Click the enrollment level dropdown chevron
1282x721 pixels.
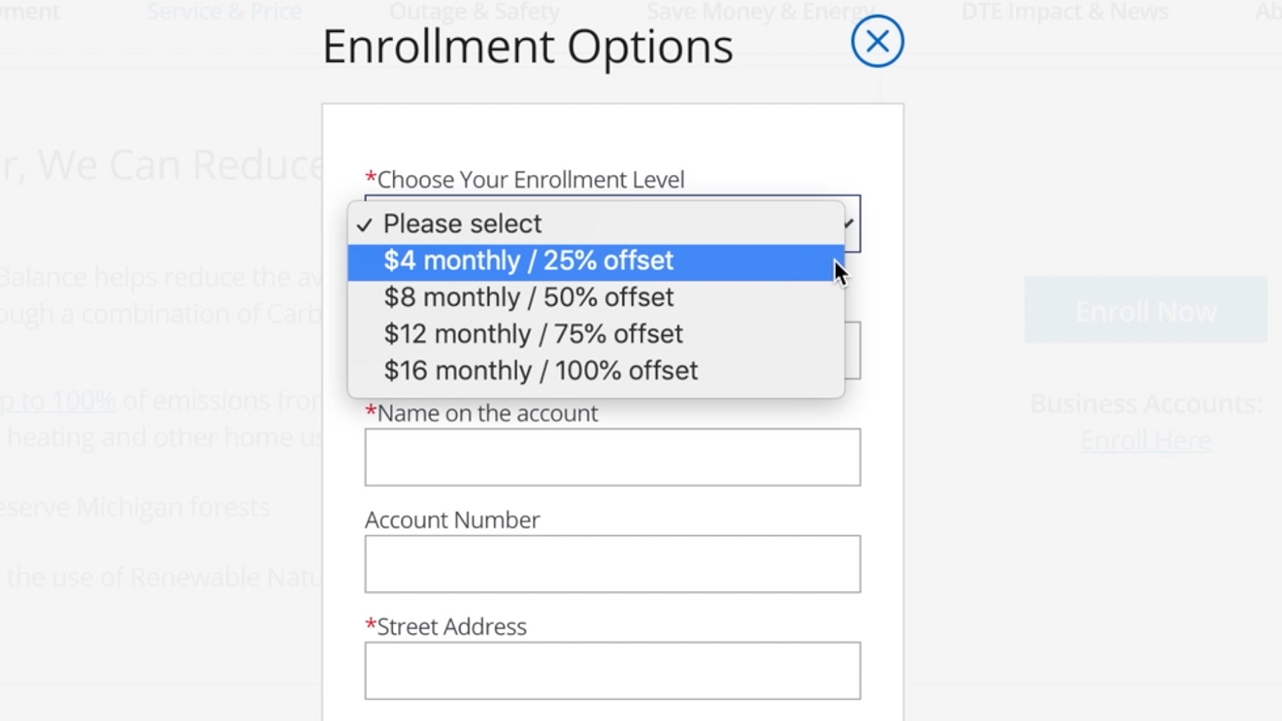(x=851, y=224)
